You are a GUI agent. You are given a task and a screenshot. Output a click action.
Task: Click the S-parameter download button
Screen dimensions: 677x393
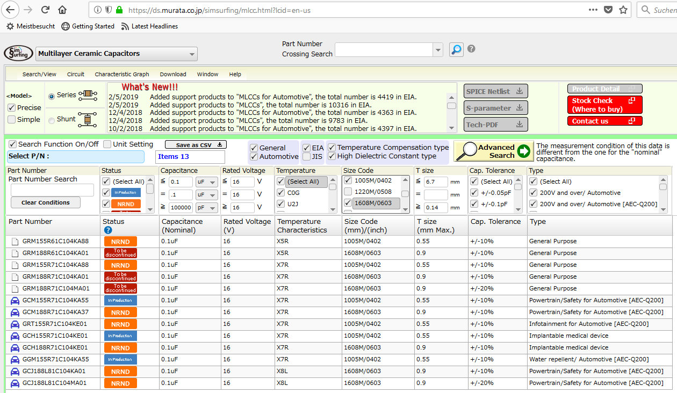[496, 108]
